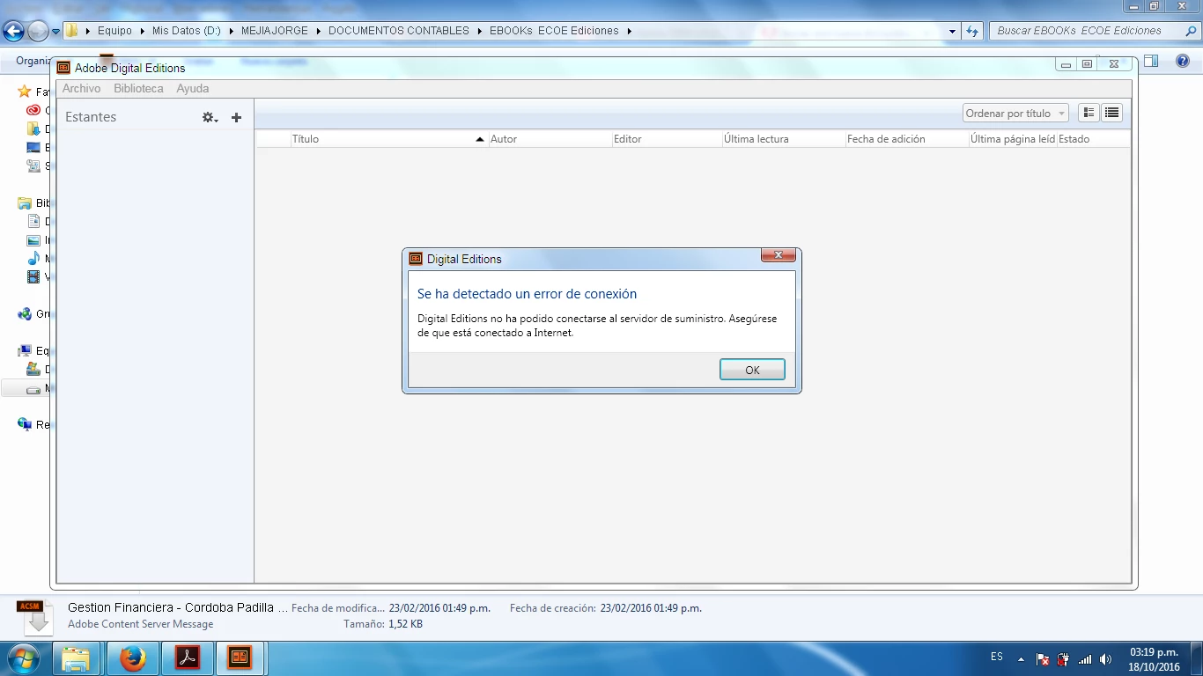1203x676 pixels.
Task: Click the ES language indicator
Action: point(997,657)
